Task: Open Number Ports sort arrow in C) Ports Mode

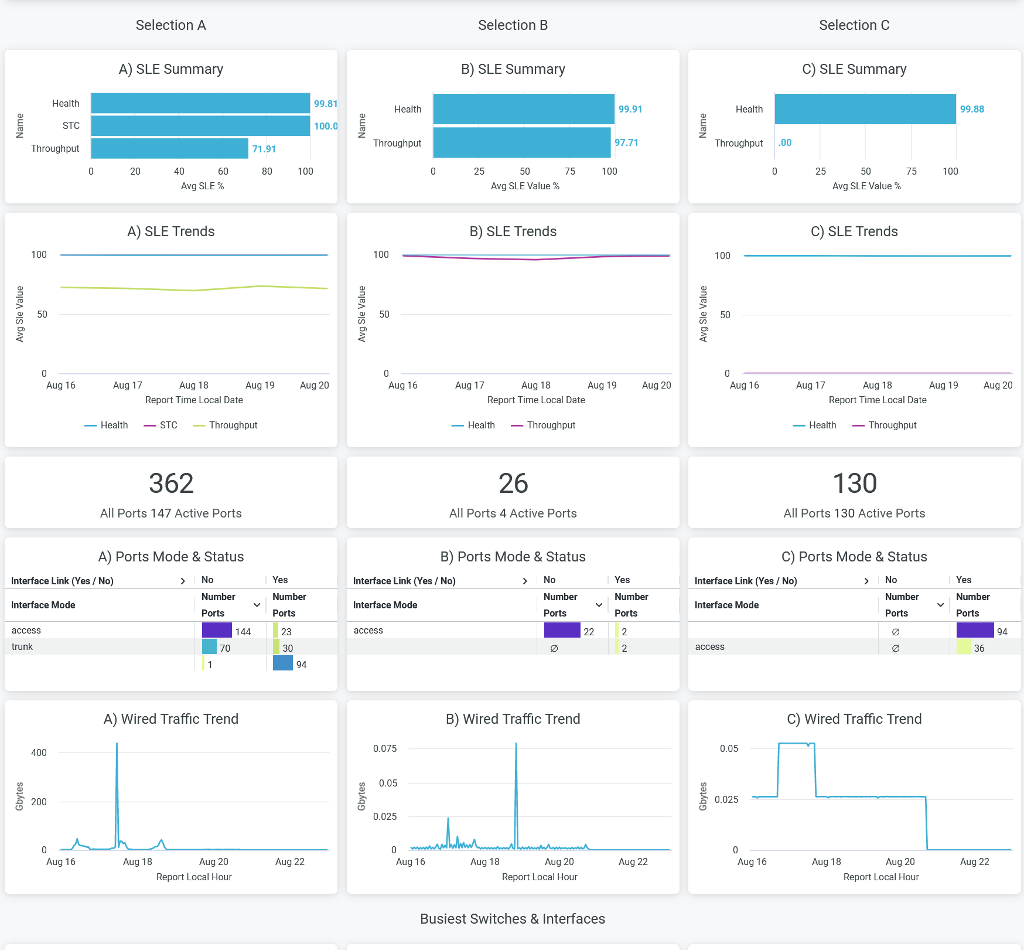Action: 940,605
